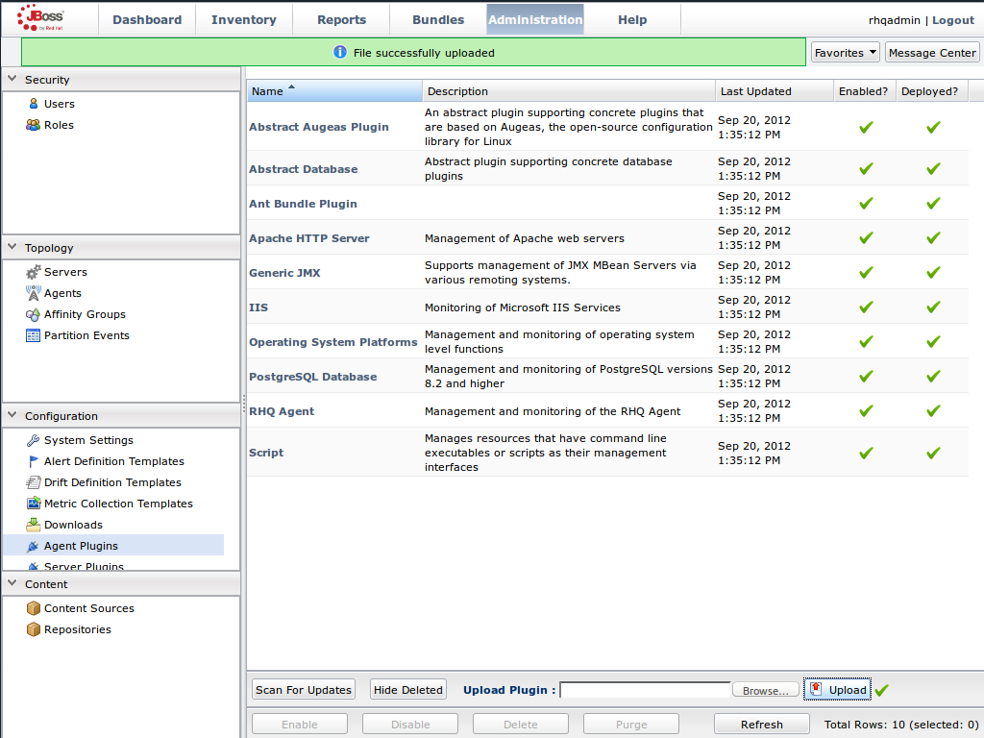Open the Users management icon
This screenshot has width=984, height=738.
[x=34, y=103]
